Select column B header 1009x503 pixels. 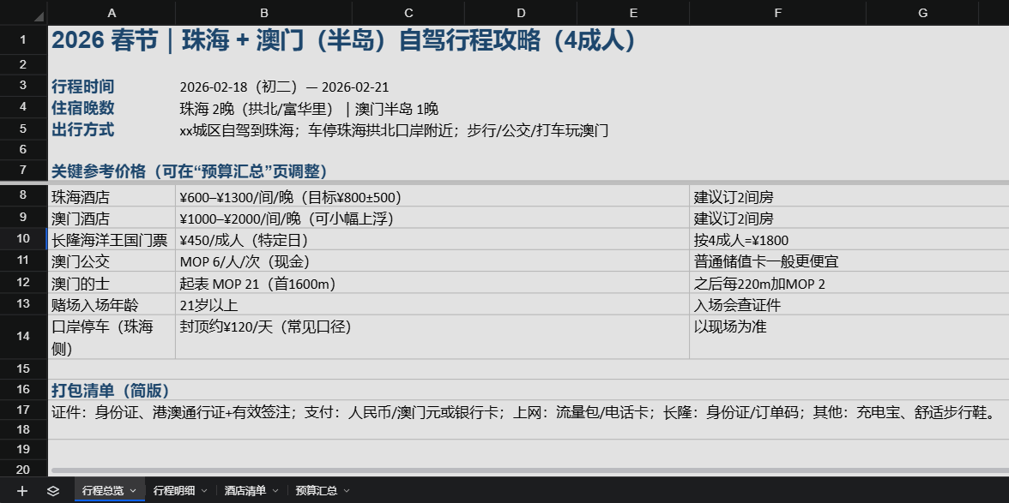pos(263,13)
